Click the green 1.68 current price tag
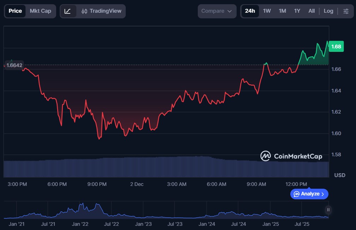The width and height of the screenshot is (356, 230). click(x=336, y=47)
